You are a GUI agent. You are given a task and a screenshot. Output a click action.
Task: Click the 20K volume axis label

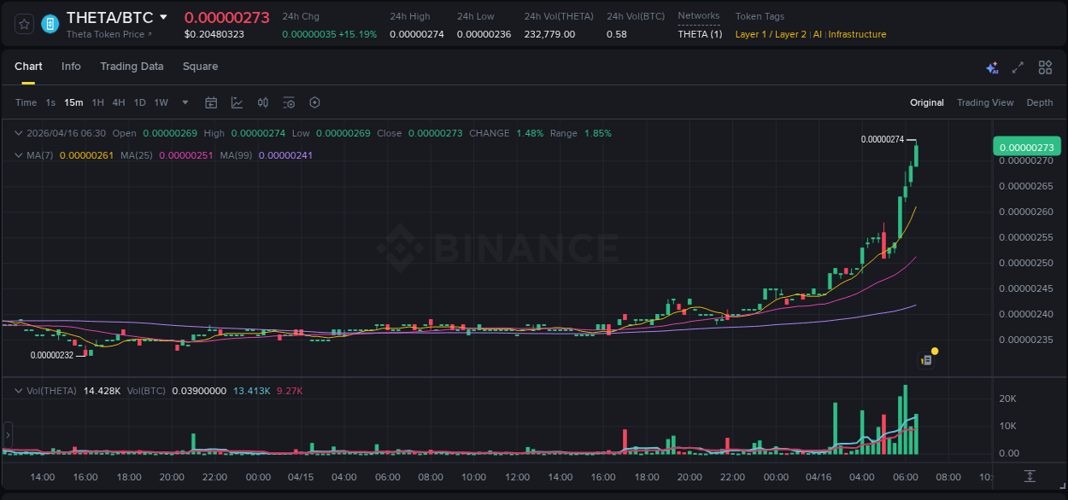(1008, 398)
